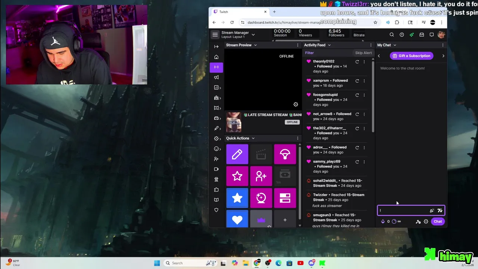
Task: Expand the community people sidebar section
Action: coord(217,98)
